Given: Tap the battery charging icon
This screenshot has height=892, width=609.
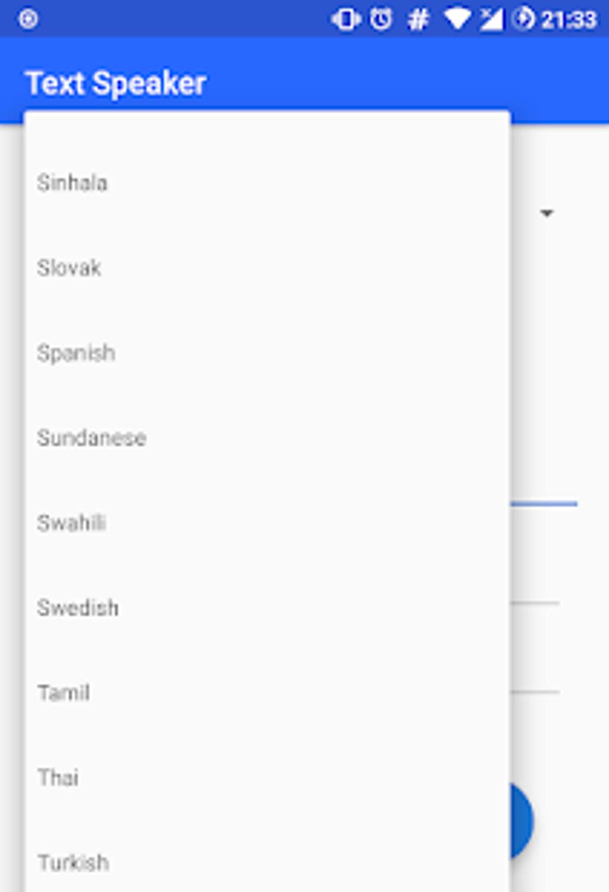Looking at the screenshot, I should pos(524,19).
